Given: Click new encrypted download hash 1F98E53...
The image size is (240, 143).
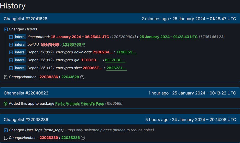Looking at the screenshot, I should pos(126,52).
